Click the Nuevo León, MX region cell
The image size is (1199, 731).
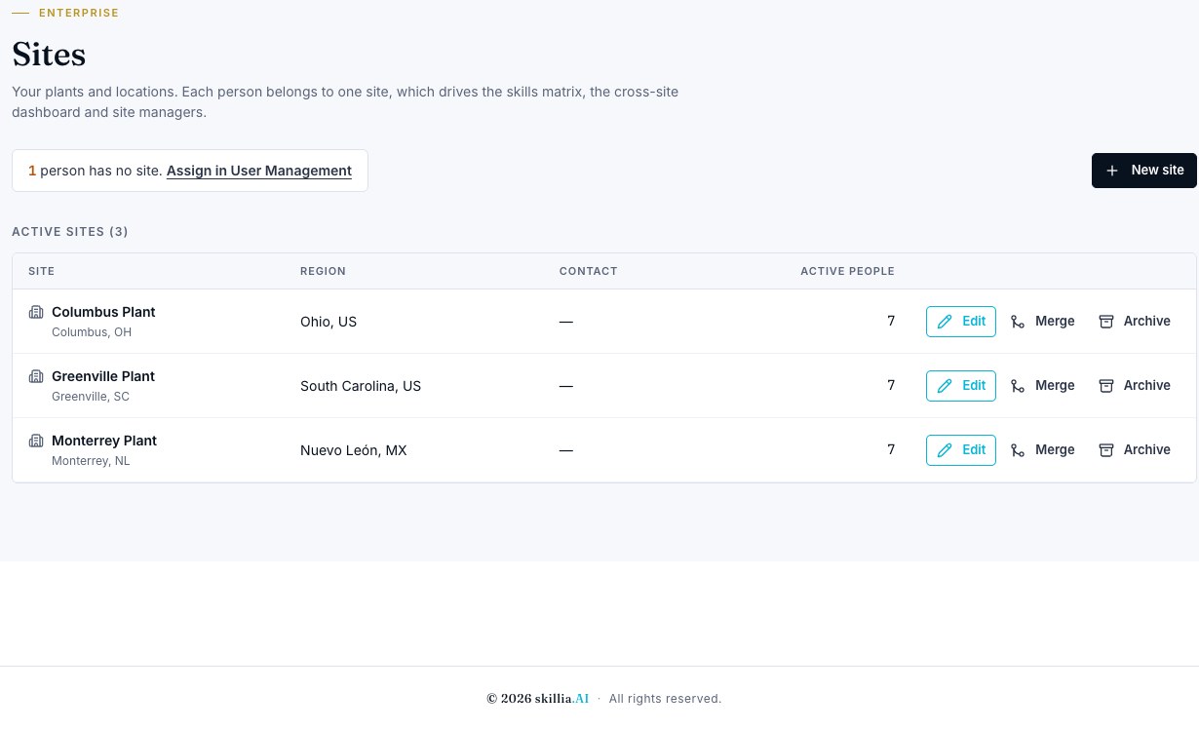click(x=354, y=450)
